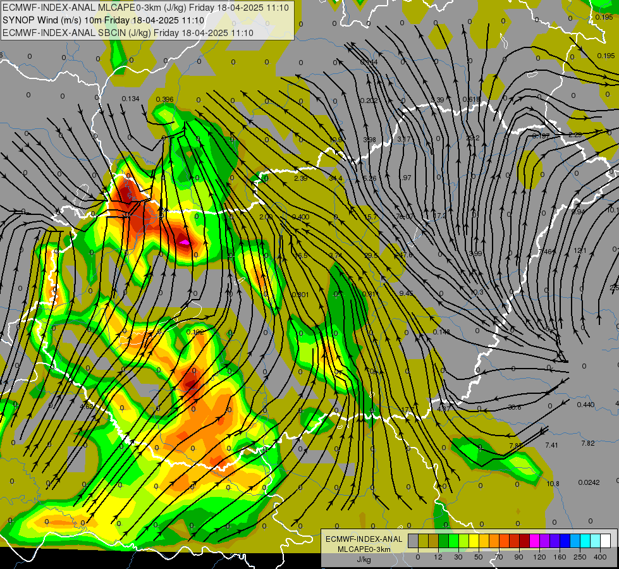This screenshot has width=619, height=569.
Task: Click map value 0.192
Action: click(195, 332)
